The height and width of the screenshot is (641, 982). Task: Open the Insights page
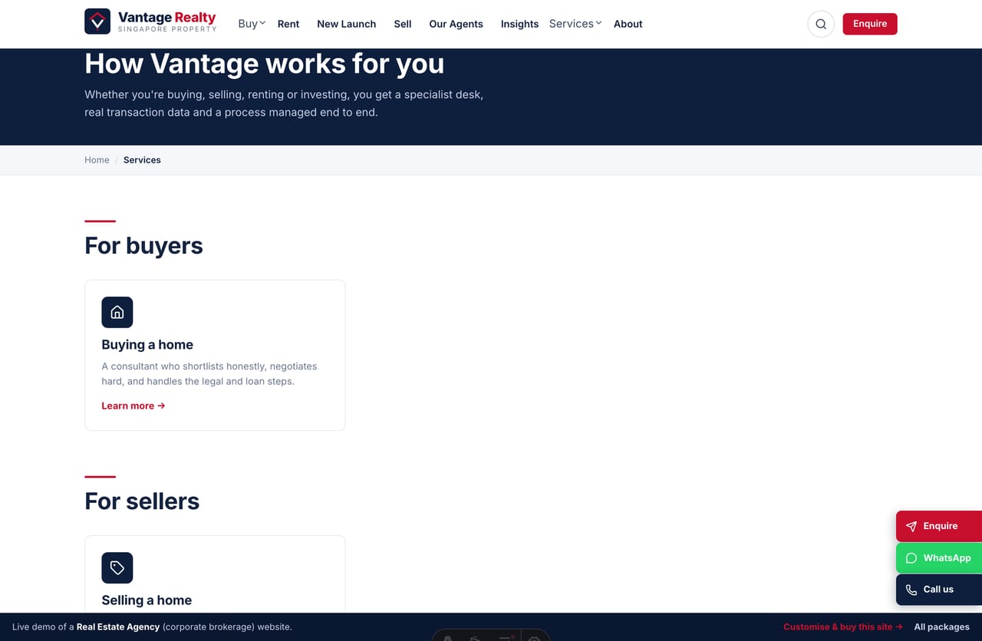(519, 24)
